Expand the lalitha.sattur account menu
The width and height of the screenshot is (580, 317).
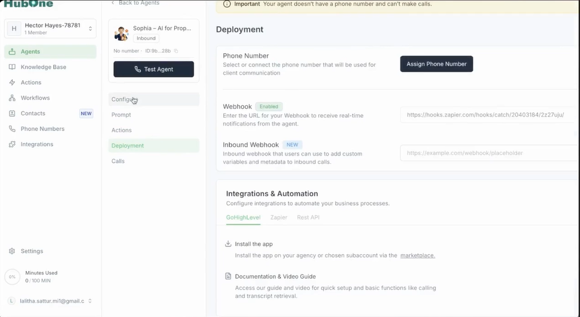click(90, 301)
